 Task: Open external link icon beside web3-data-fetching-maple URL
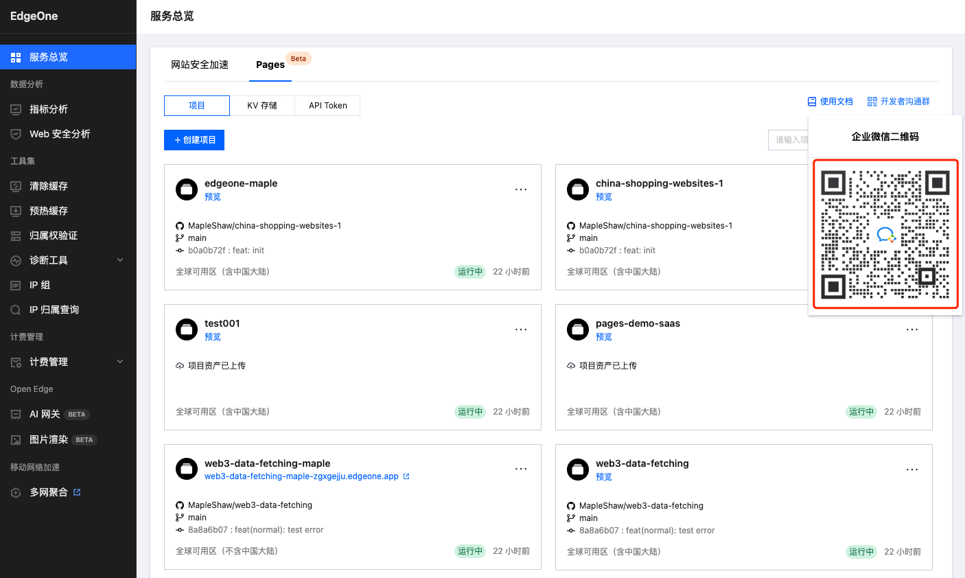[x=406, y=476]
